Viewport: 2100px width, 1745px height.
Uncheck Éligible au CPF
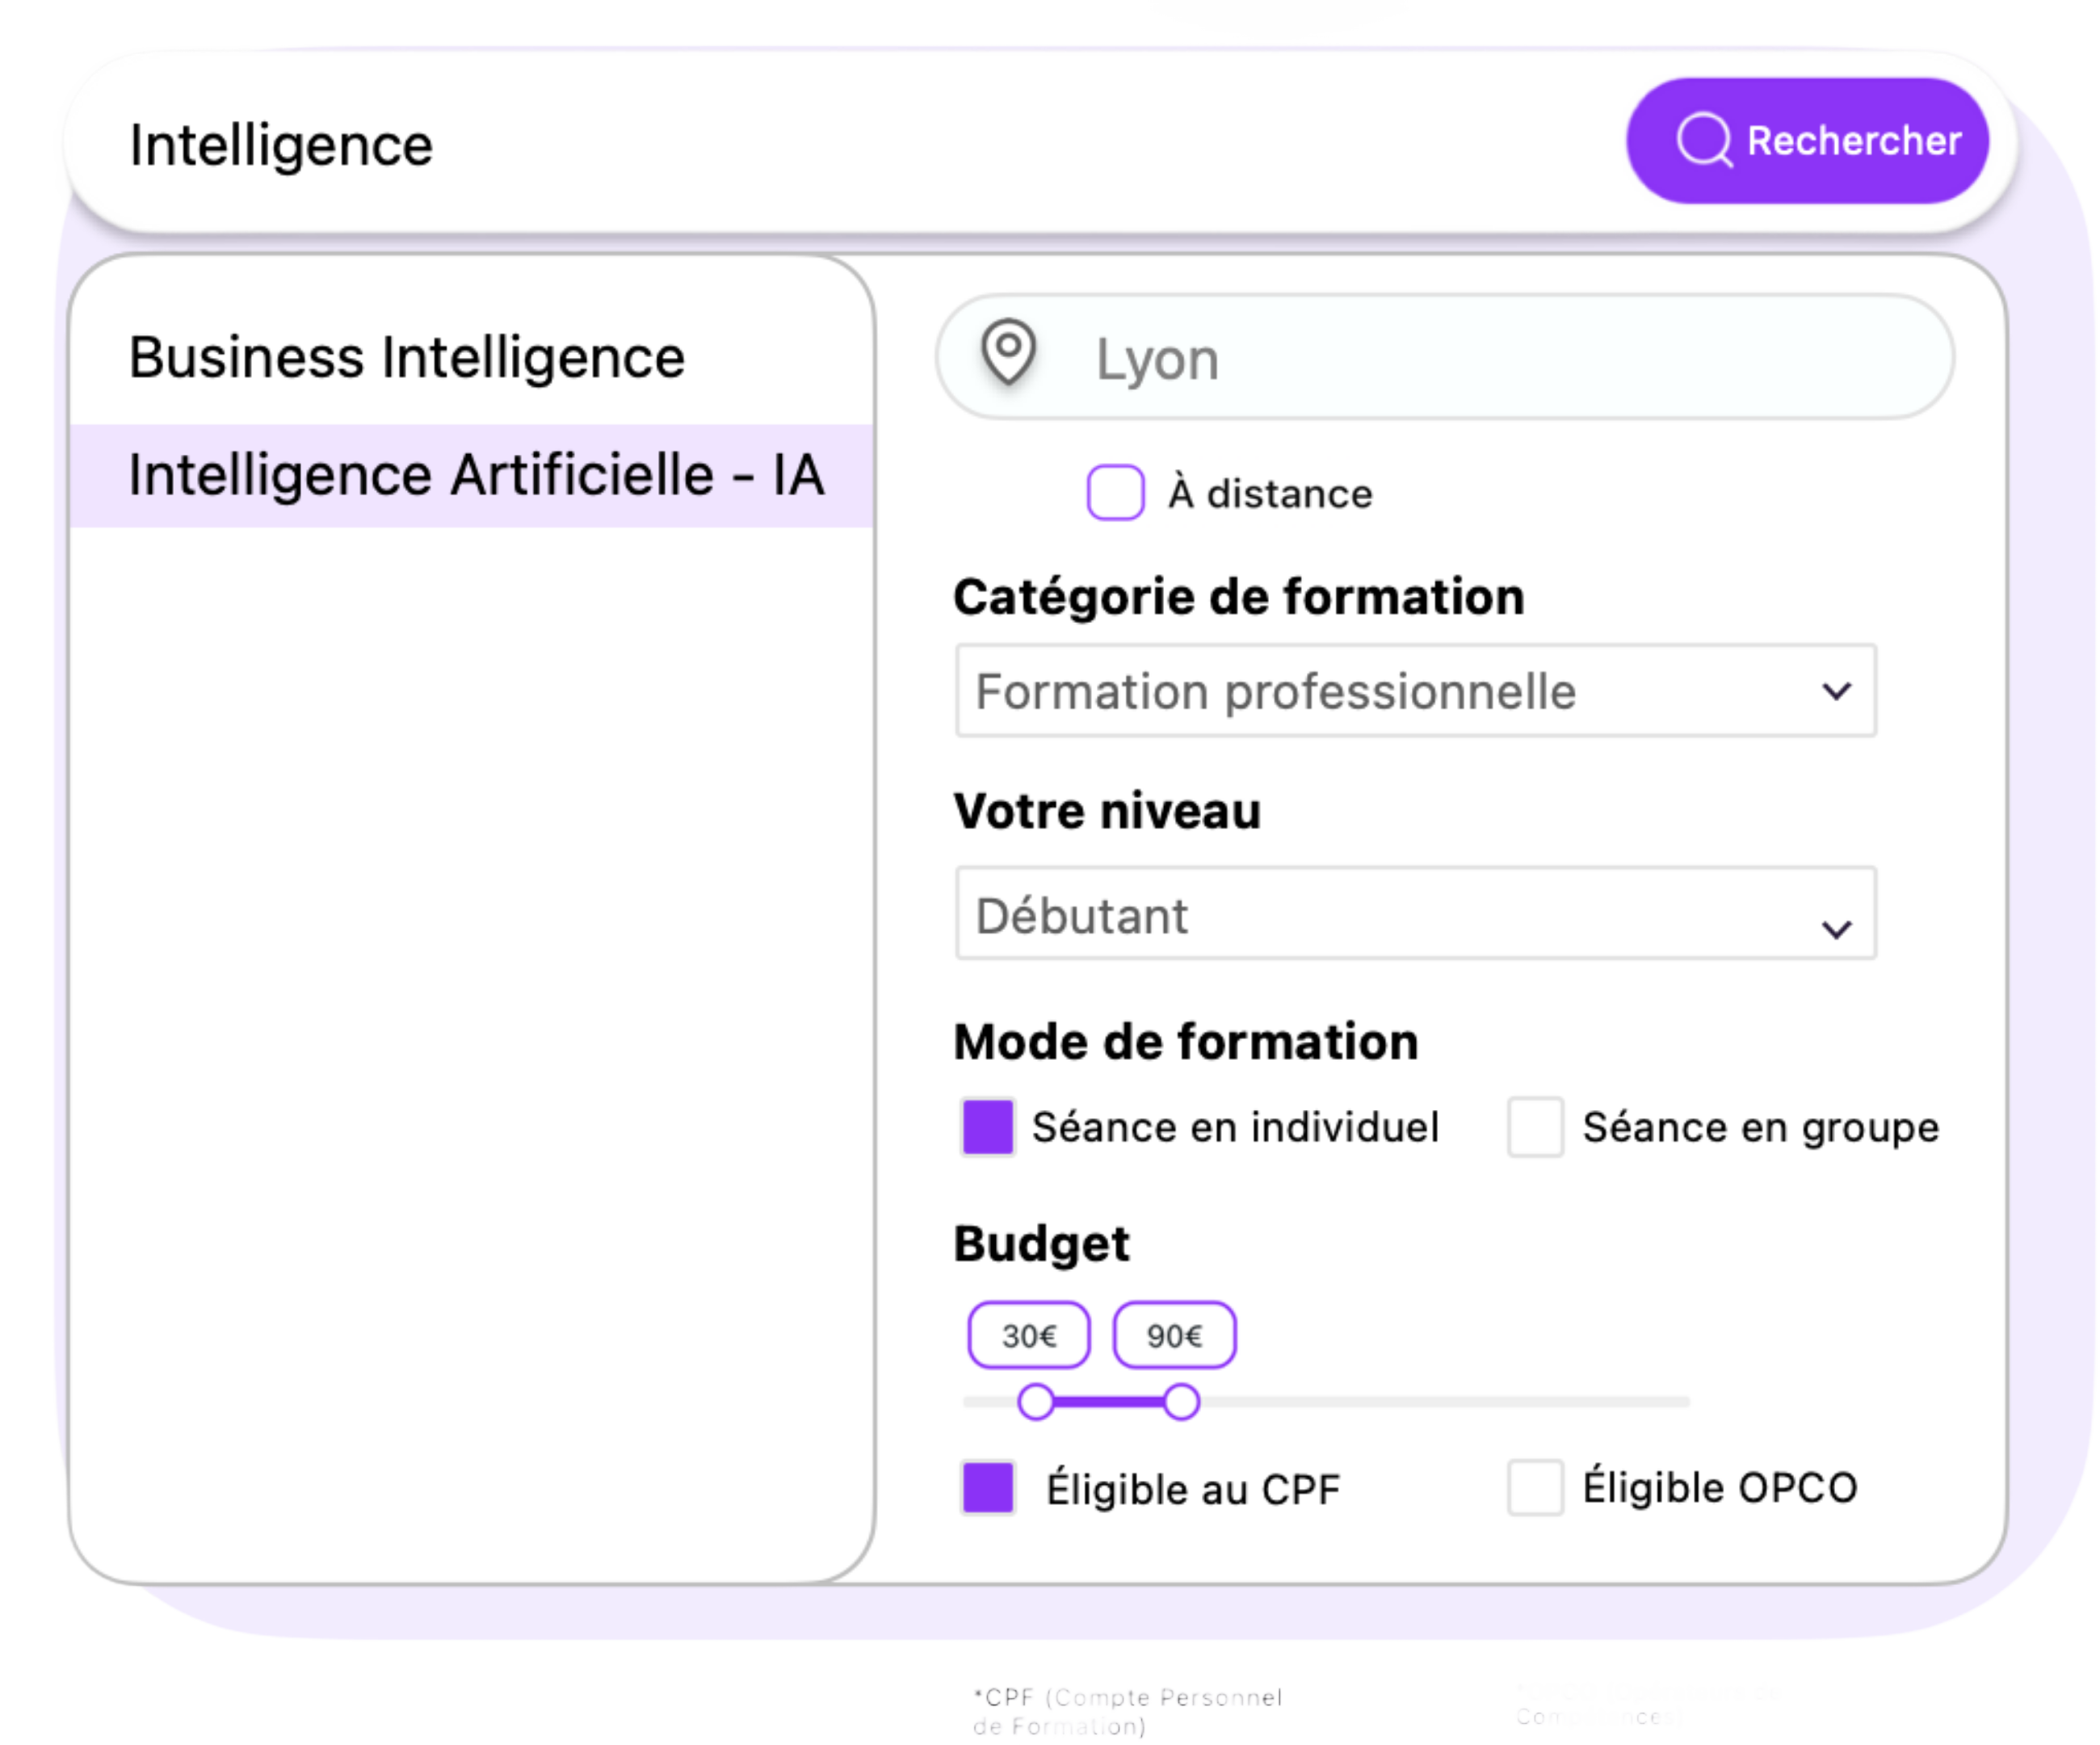(987, 1489)
